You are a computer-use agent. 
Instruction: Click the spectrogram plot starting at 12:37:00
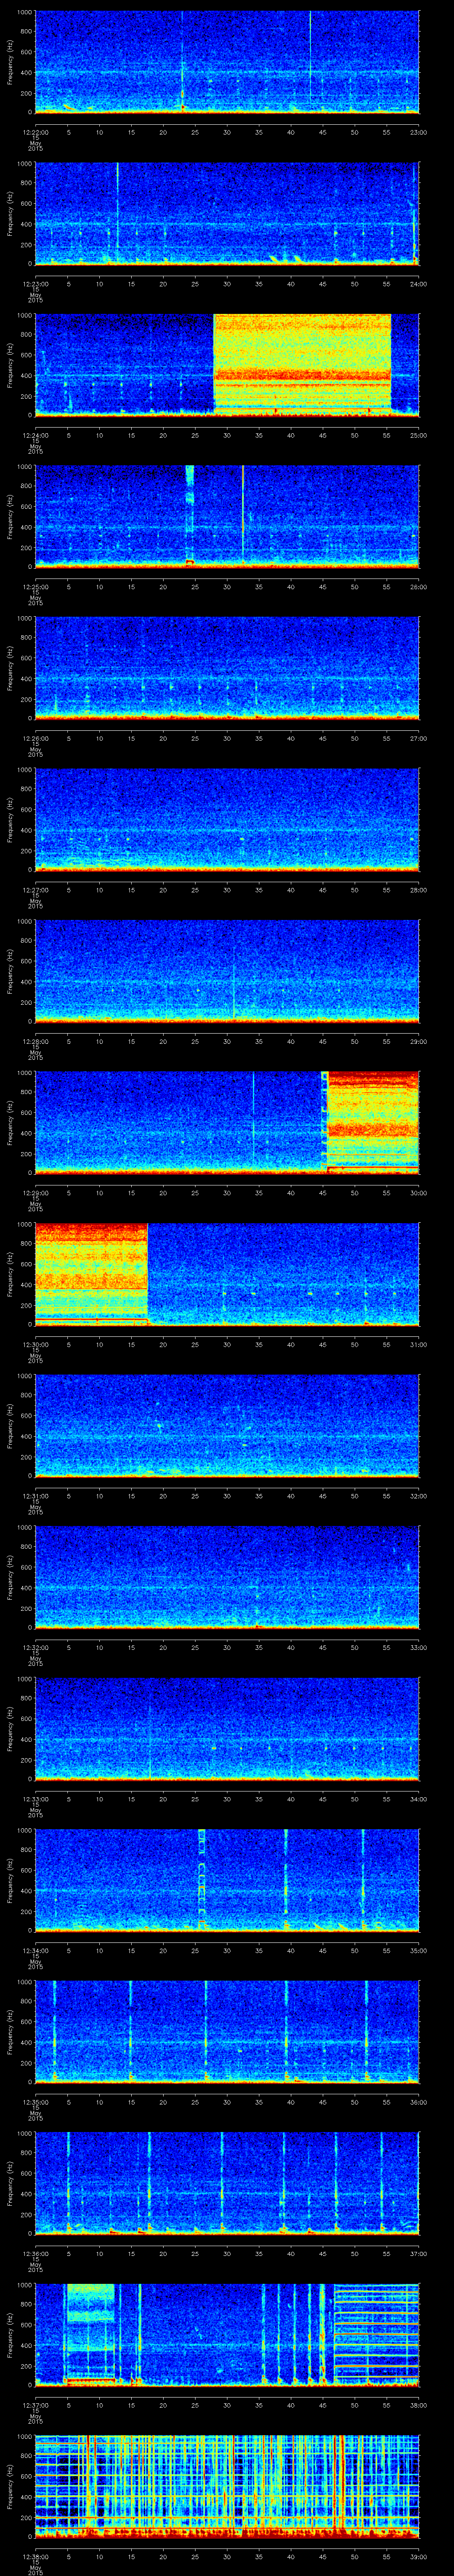pyautogui.click(x=227, y=2334)
